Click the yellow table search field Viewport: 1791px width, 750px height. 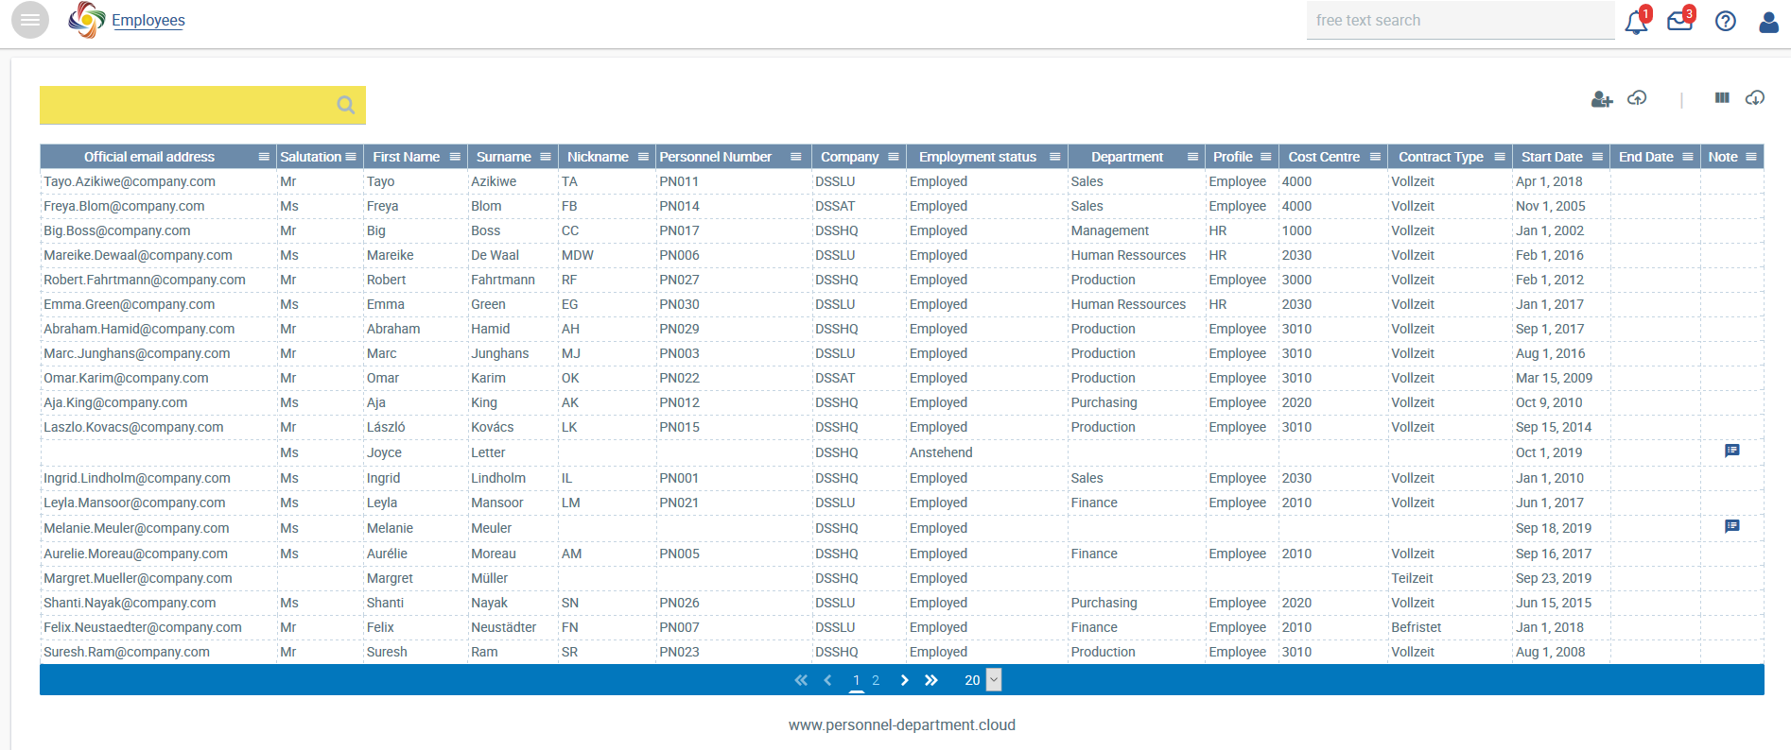pyautogui.click(x=202, y=105)
